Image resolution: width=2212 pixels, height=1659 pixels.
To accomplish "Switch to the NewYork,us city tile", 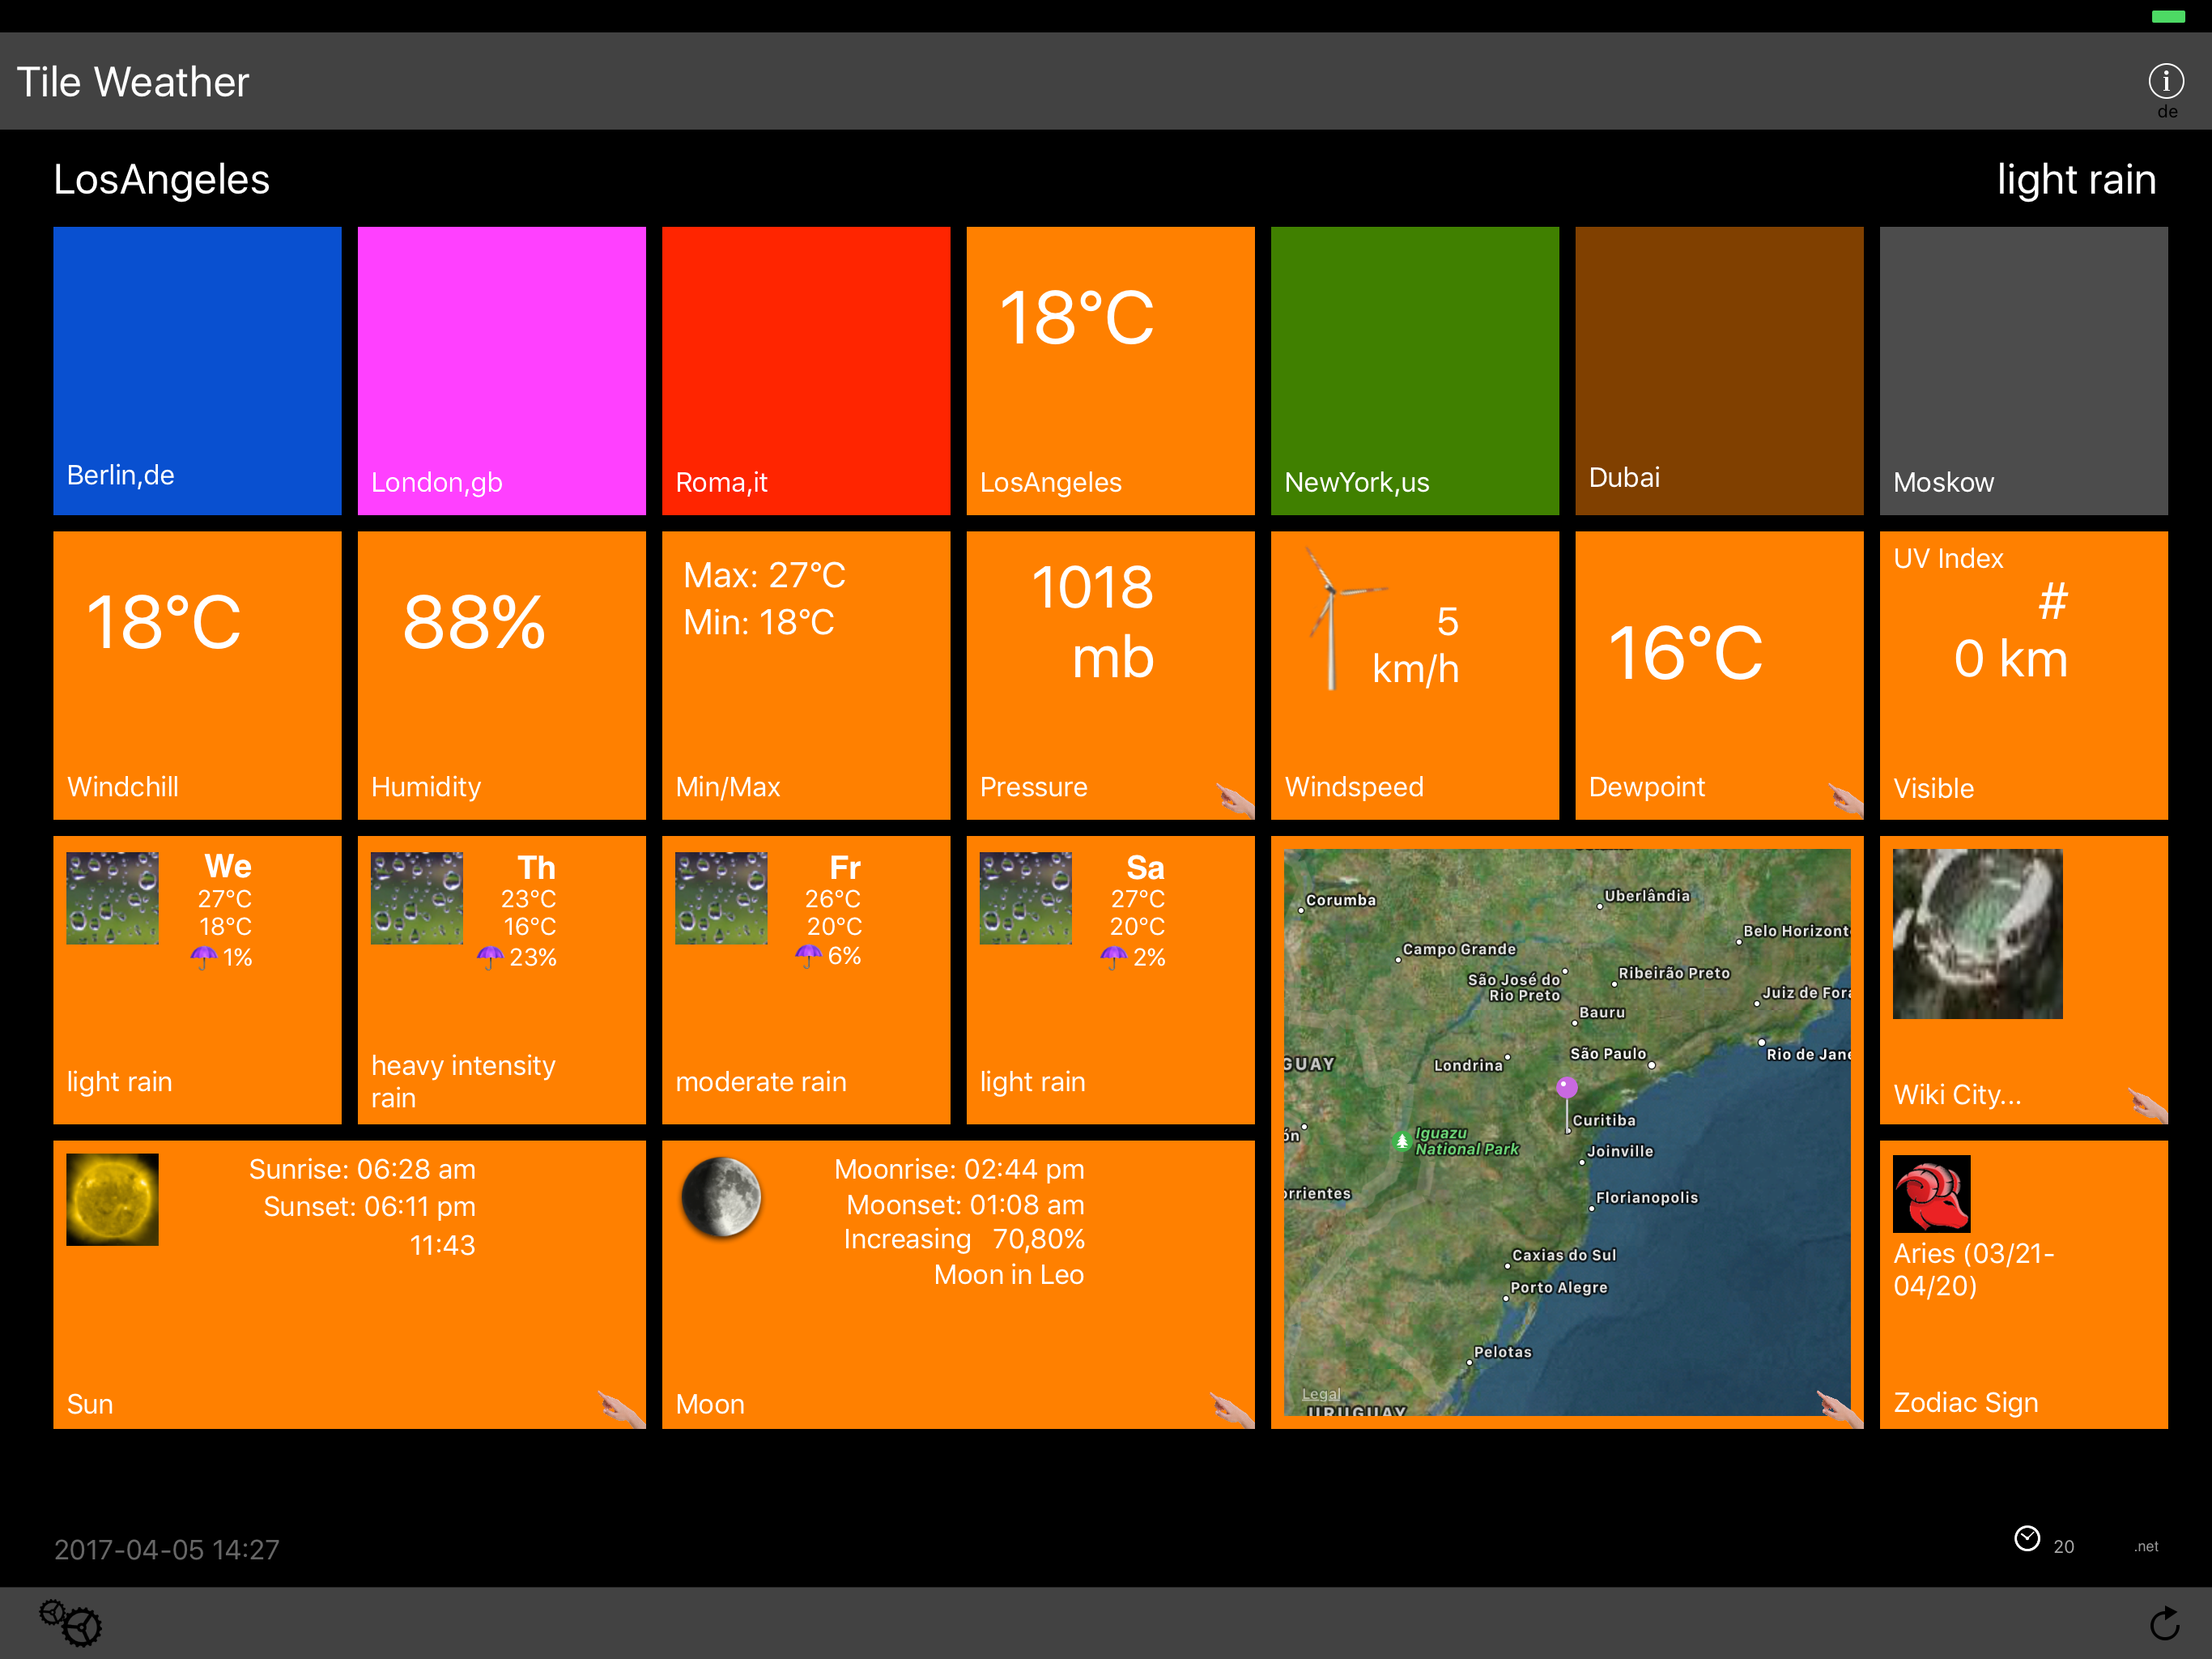I will (1414, 370).
